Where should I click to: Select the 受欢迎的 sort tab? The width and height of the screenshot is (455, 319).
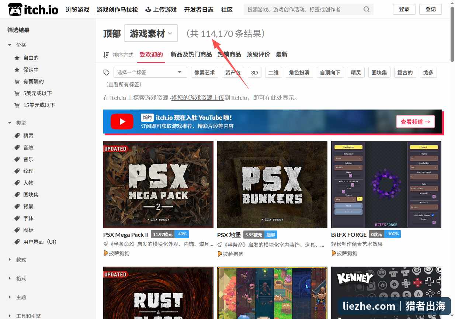pyautogui.click(x=151, y=55)
